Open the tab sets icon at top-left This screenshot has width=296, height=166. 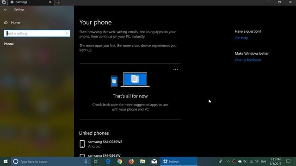click(4, 2)
